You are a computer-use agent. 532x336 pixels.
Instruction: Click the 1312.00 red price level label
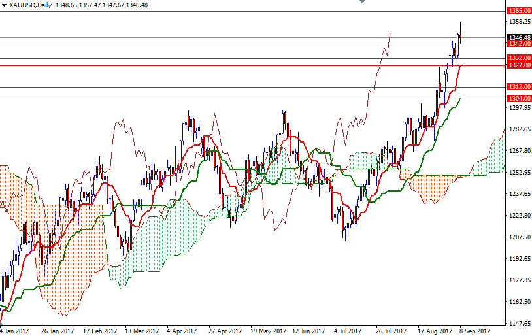coord(518,87)
